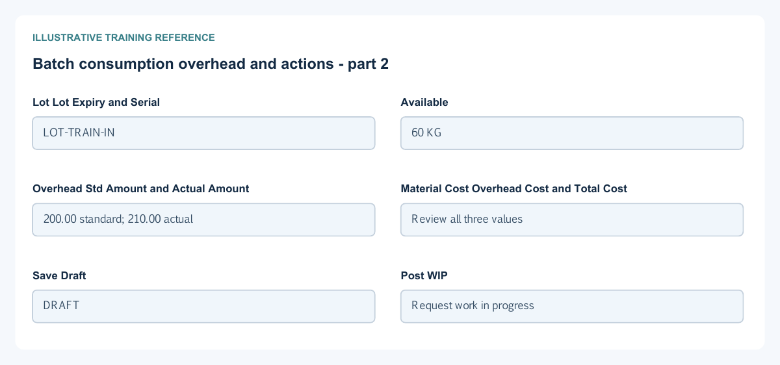Viewport: 780px width, 365px height.
Task: Click the 'Lot Lot Expiry and Serial' label
Action: 96,102
